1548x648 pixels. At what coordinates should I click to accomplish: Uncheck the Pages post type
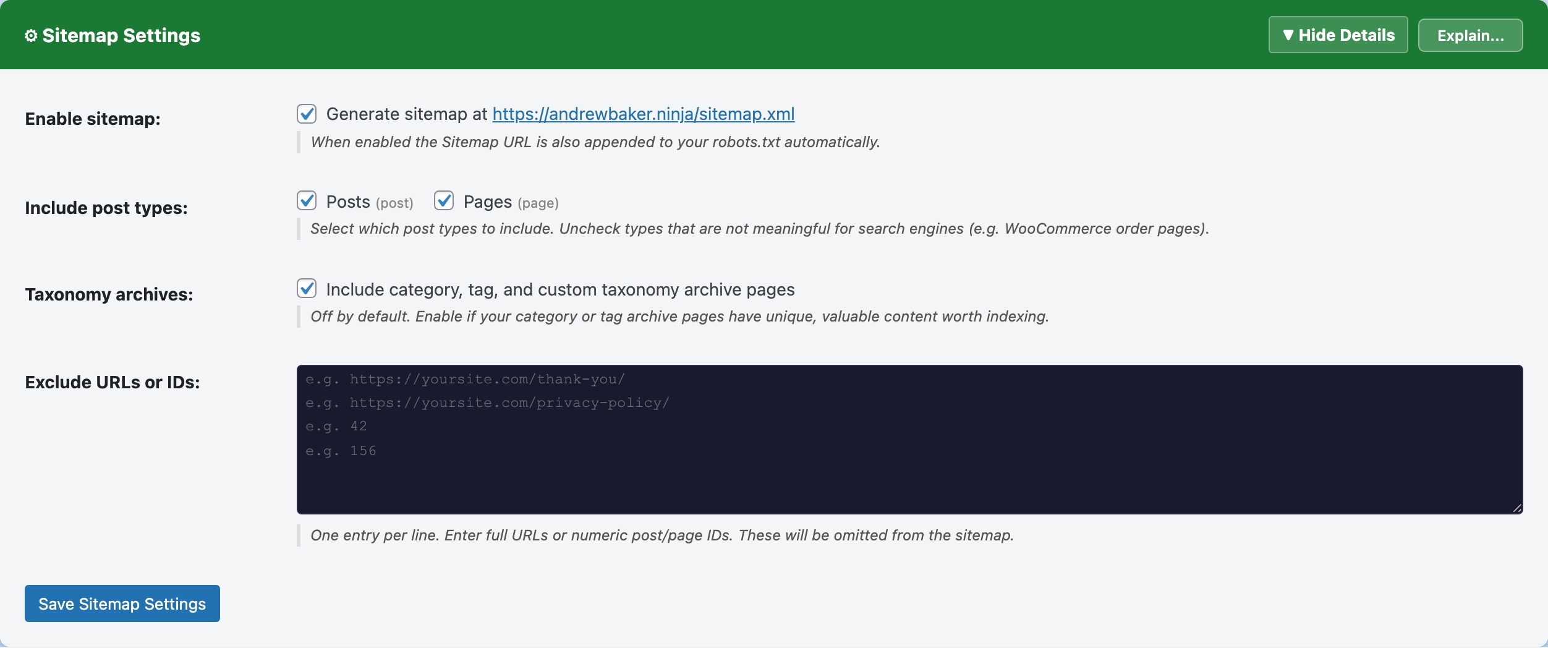444,201
